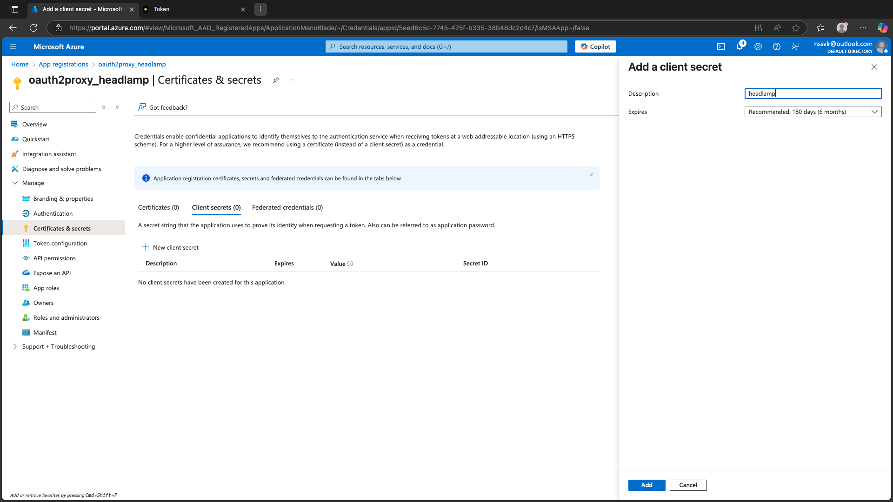The height and width of the screenshot is (502, 893).
Task: Collapse the Manage section
Action: 15,183
